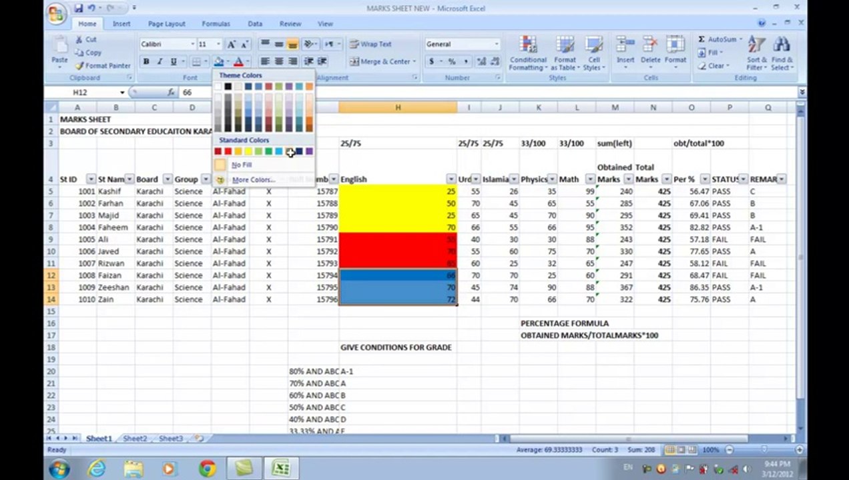Open the font size 11 dropdown
The height and width of the screenshot is (480, 849).
click(218, 44)
